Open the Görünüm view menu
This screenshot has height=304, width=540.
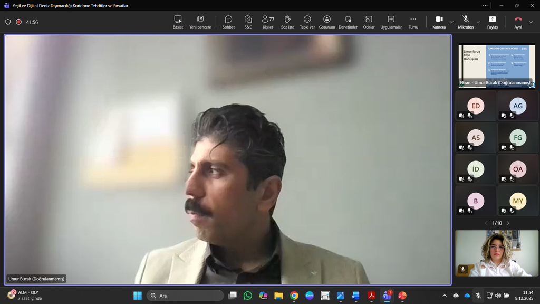(327, 22)
